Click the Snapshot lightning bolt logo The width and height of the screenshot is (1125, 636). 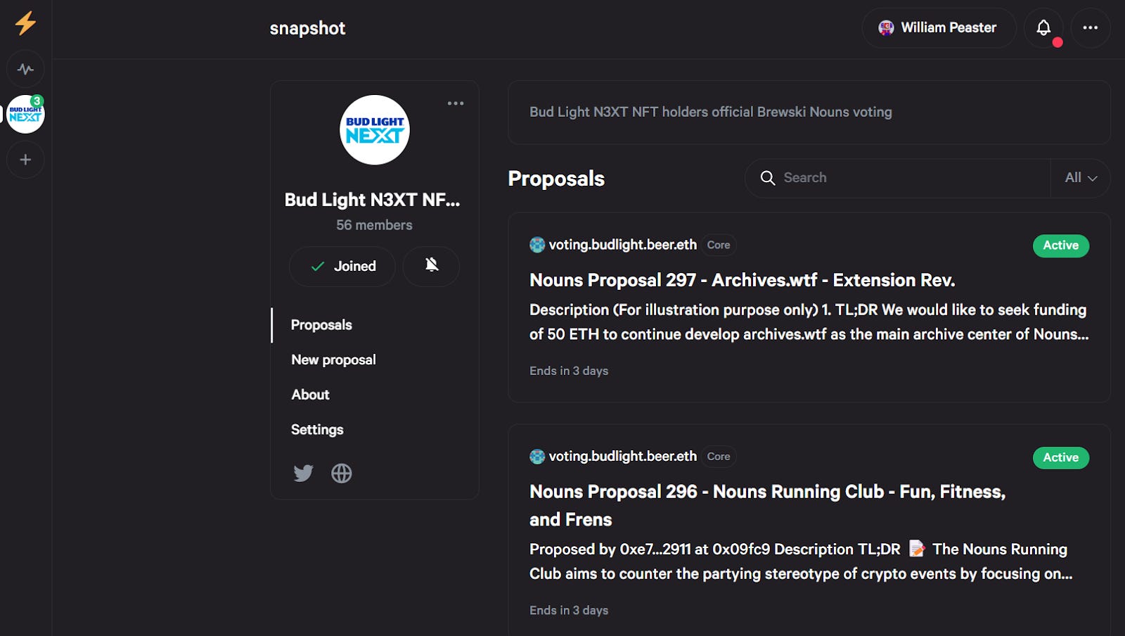(x=25, y=23)
